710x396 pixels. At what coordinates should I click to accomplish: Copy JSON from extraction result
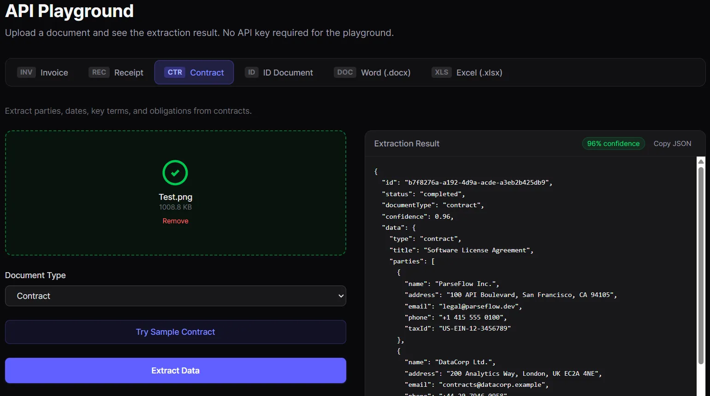click(672, 144)
